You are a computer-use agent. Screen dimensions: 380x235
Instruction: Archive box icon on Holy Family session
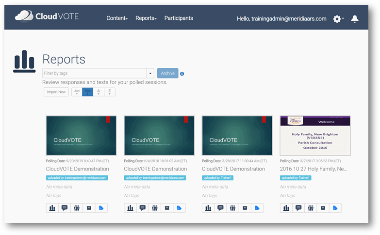[x=323, y=208]
